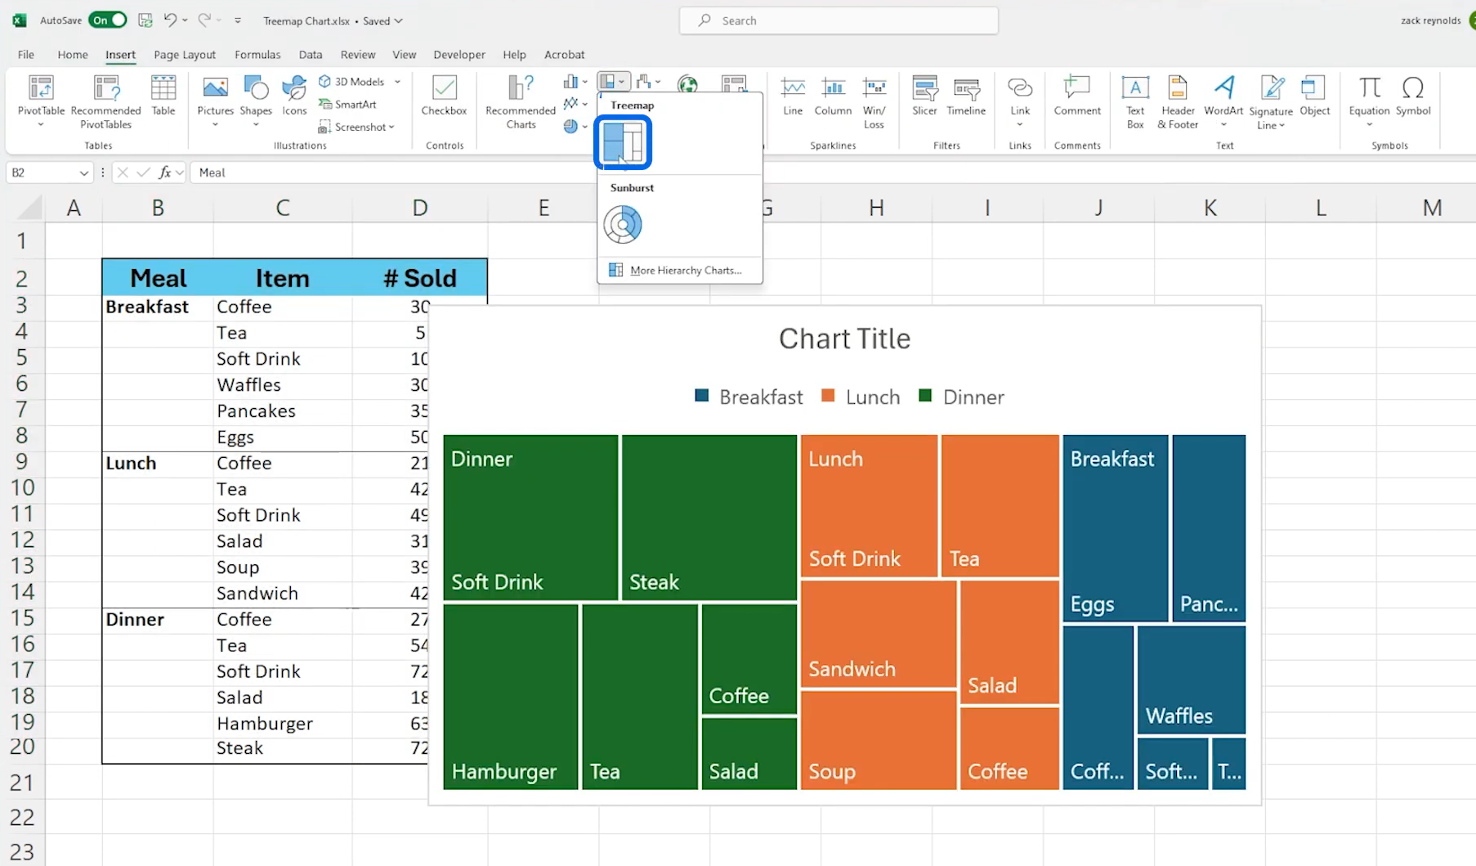Insert a Win/Loss sparkline
The width and height of the screenshot is (1476, 866).
click(x=874, y=101)
